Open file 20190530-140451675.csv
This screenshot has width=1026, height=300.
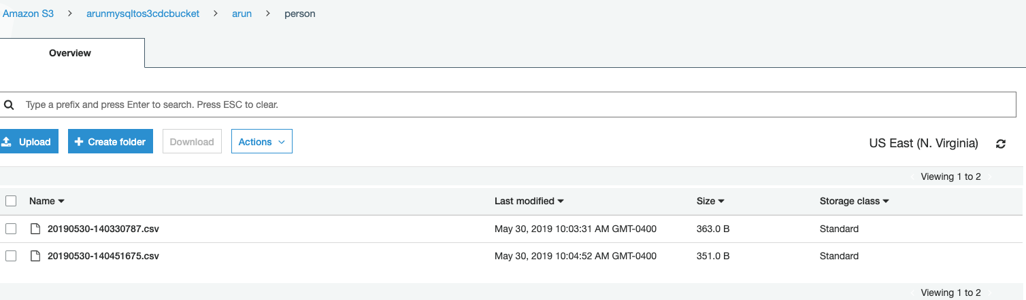103,256
